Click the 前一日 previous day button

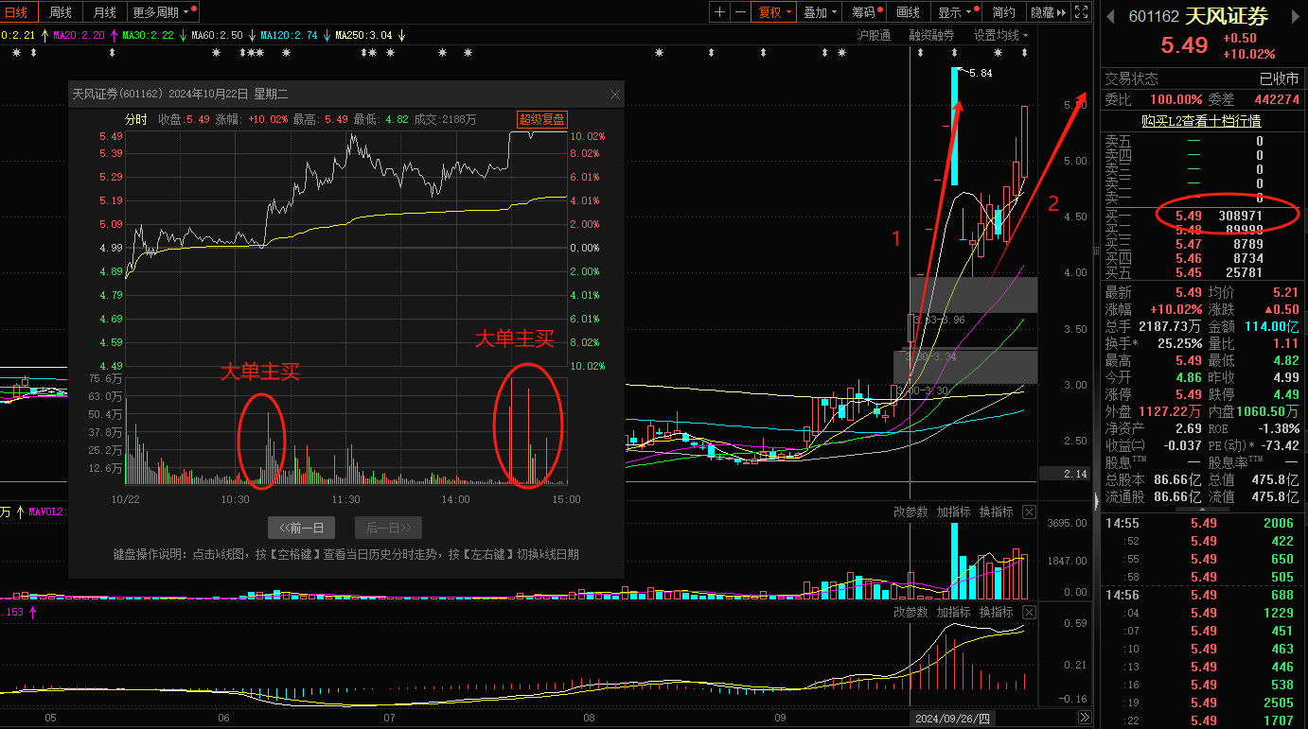click(x=301, y=528)
